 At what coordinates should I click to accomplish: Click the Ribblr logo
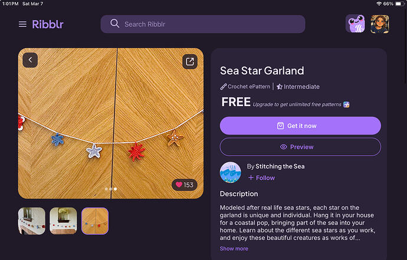coord(48,24)
